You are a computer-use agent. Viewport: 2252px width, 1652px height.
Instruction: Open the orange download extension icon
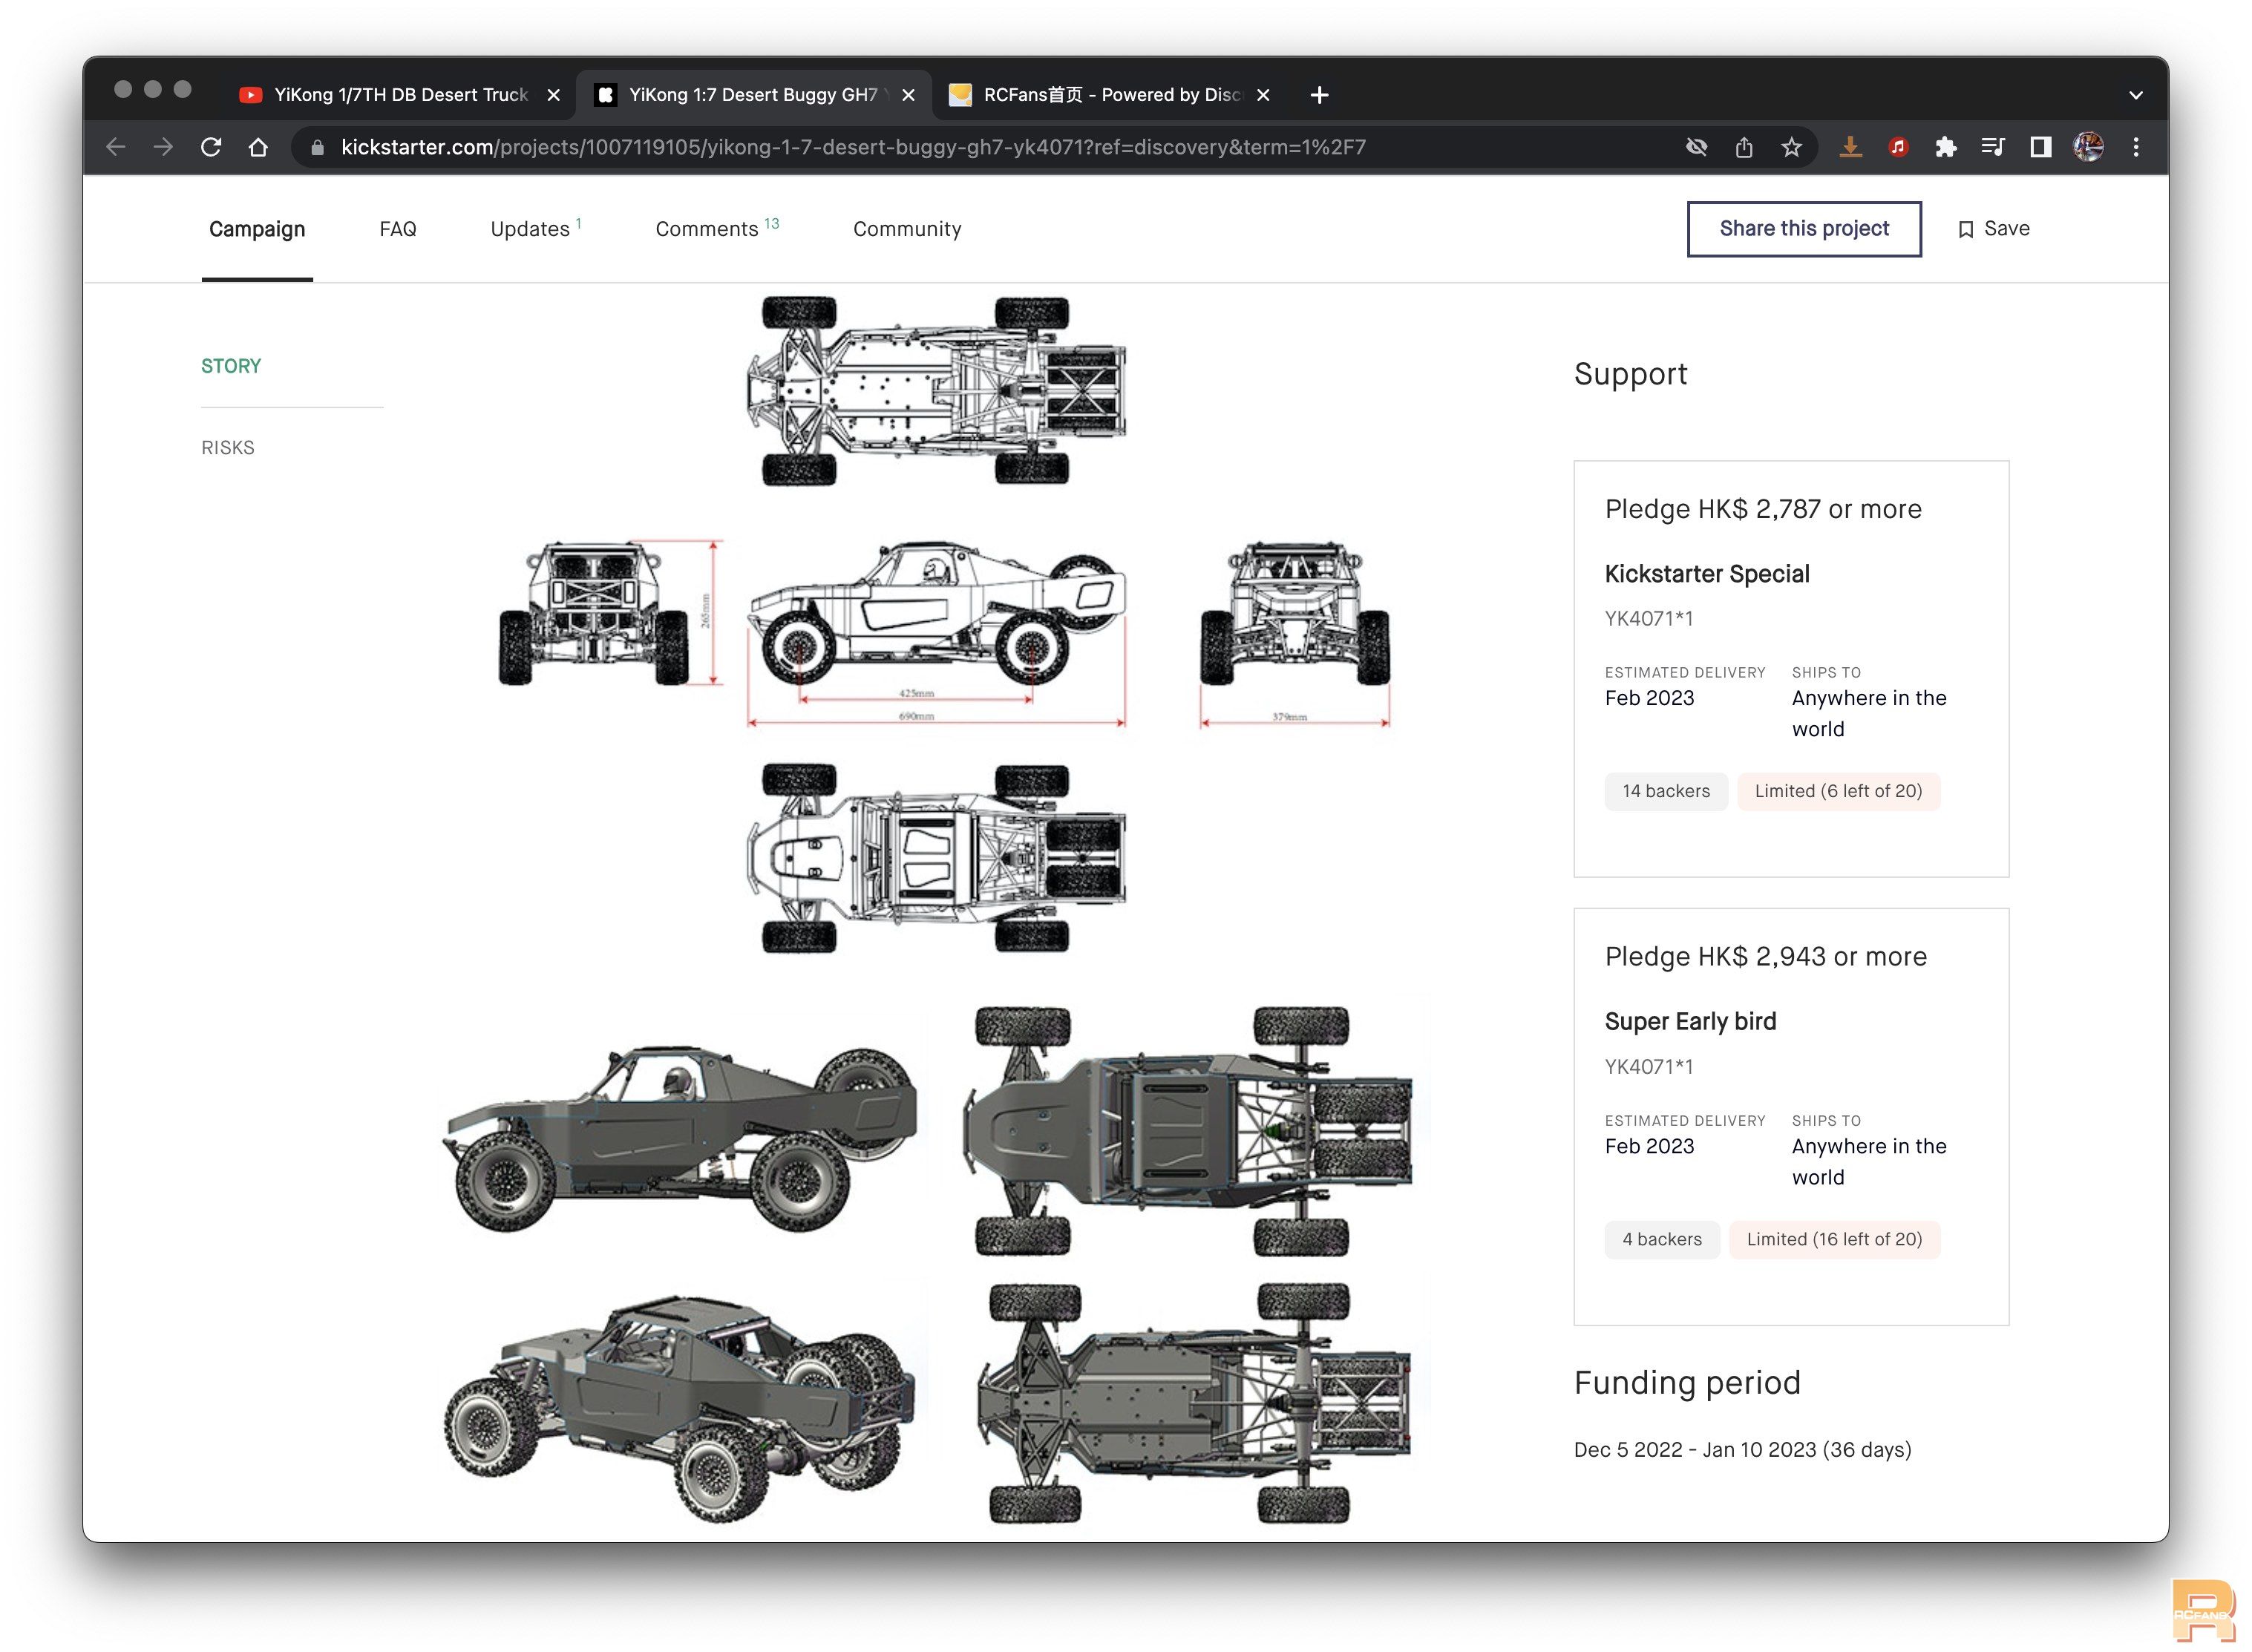point(1850,147)
